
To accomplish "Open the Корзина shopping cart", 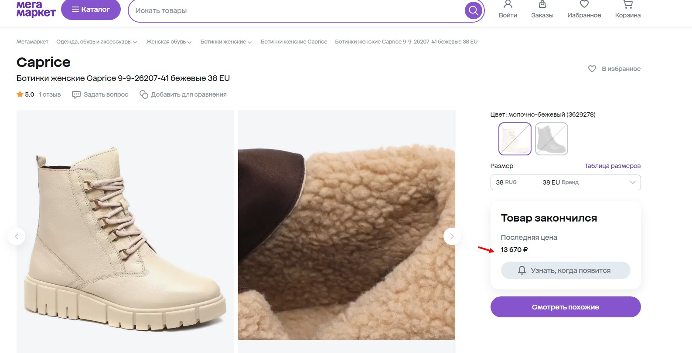I will click(x=627, y=5).
